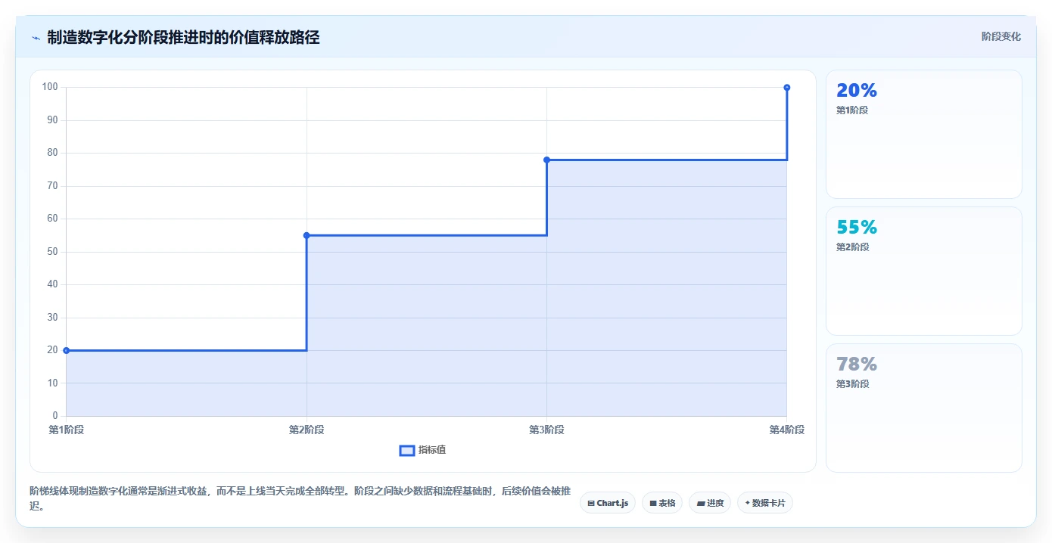Click the 阶段变化 label in header
1052x543 pixels.
(1001, 36)
